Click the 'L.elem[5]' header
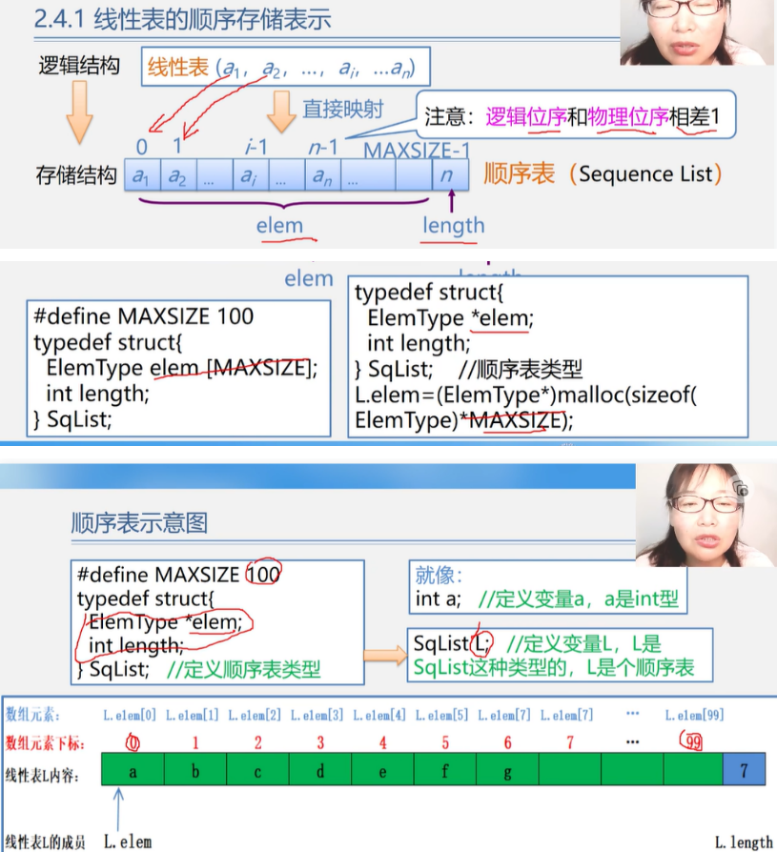 (x=442, y=715)
